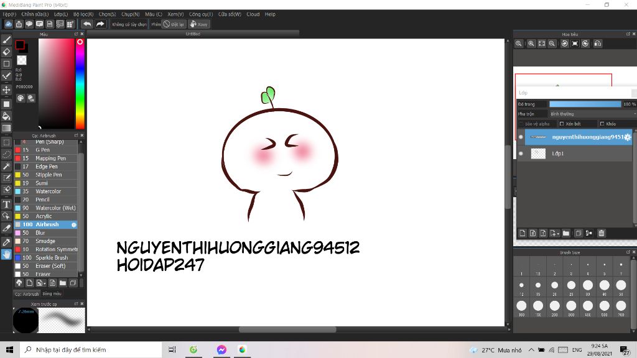The height and width of the screenshot is (358, 637).
Task: Open the Bộ lọc(R) menu
Action: (x=83, y=14)
